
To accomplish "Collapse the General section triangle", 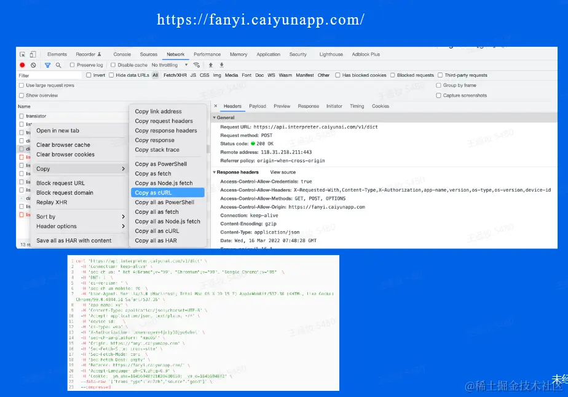I will click(215, 117).
